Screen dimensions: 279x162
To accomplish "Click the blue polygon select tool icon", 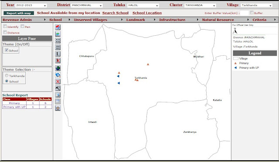I will point(58,75).
